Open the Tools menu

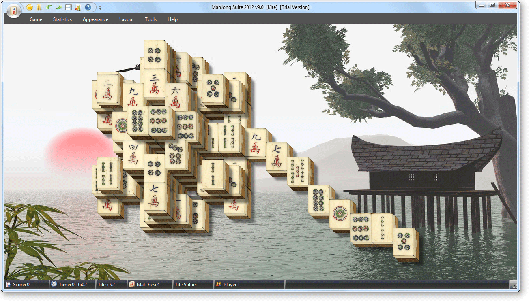click(x=150, y=19)
